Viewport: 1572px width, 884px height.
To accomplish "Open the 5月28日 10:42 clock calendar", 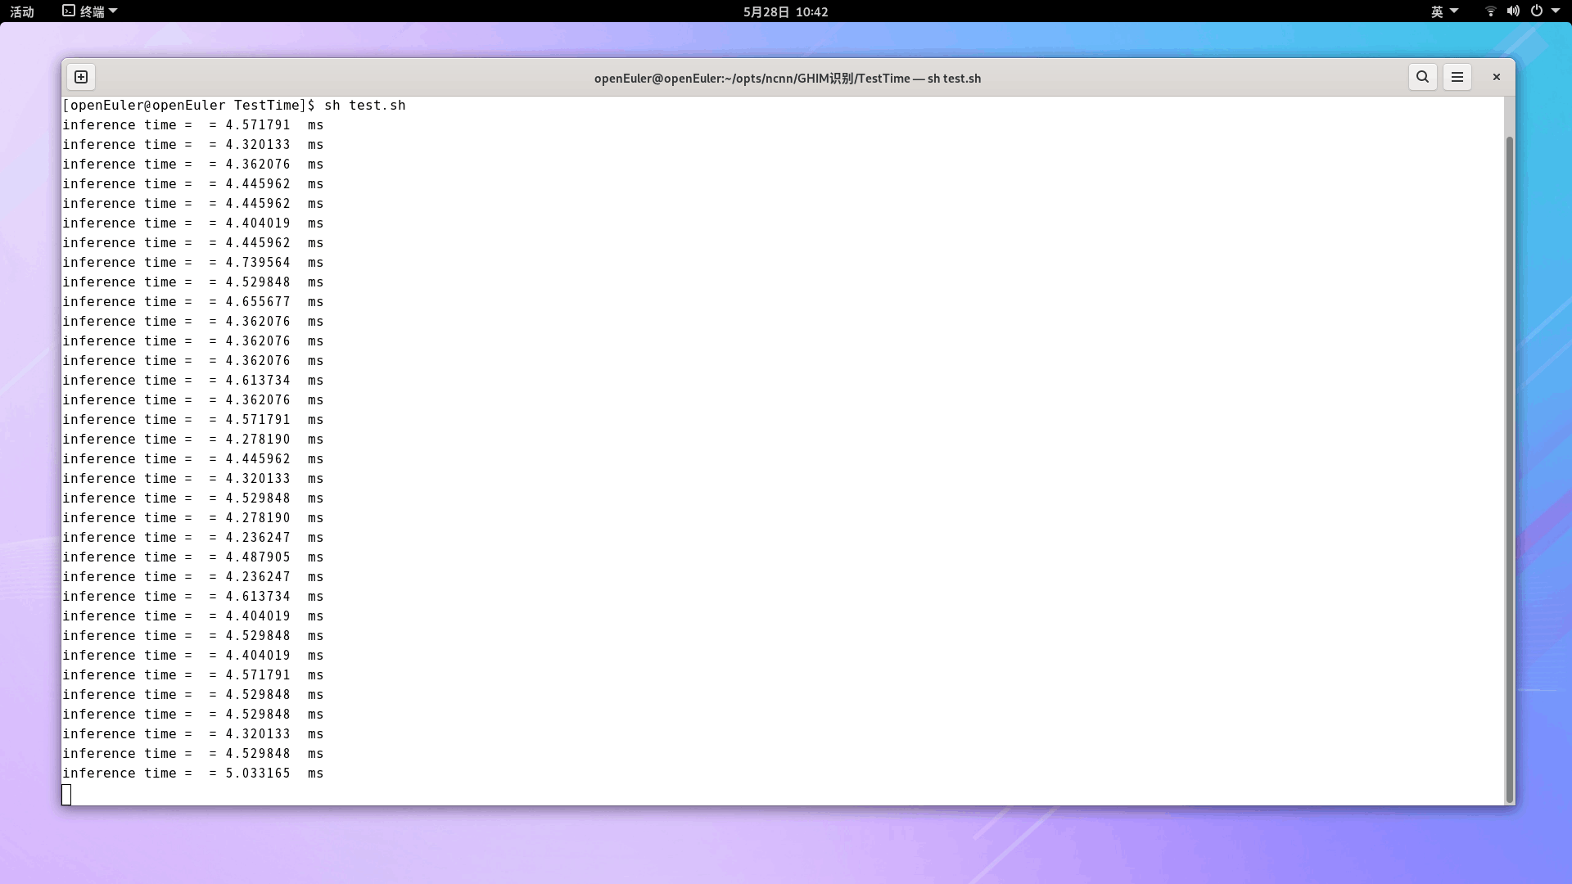I will (x=785, y=11).
